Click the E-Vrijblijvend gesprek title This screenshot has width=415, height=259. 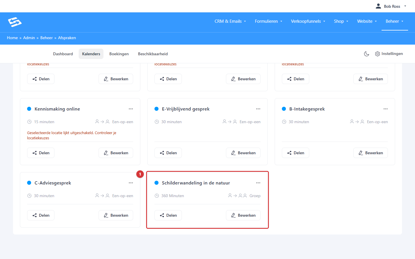pos(186,109)
